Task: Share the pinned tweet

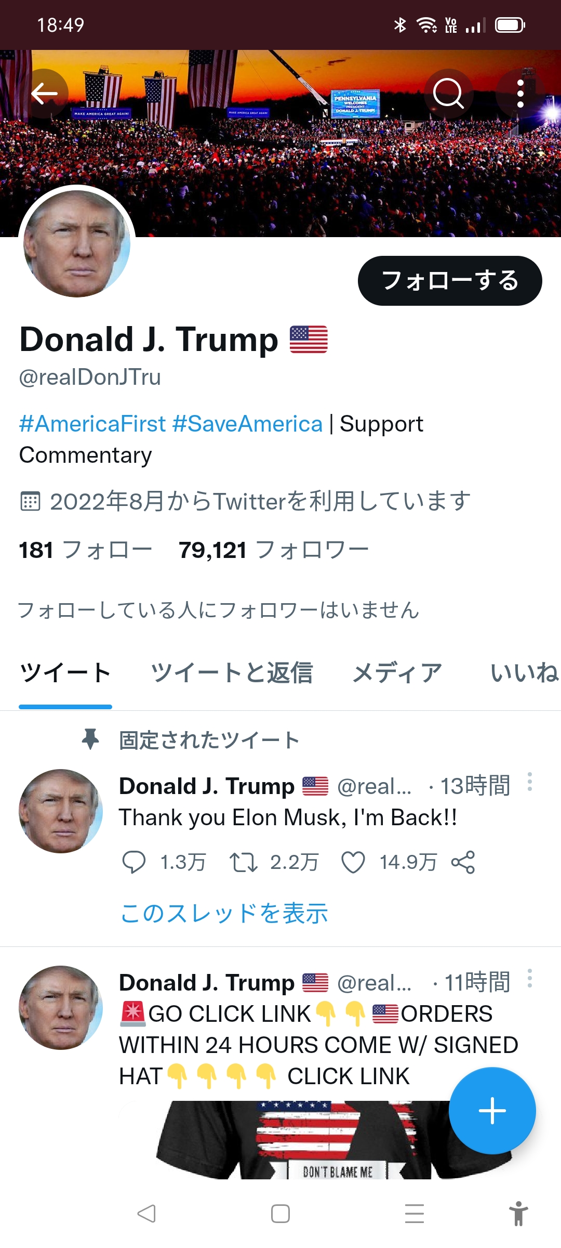Action: (463, 862)
